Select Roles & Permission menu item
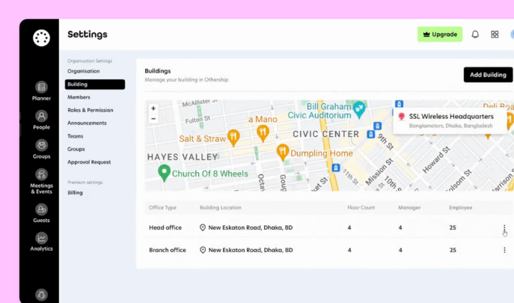Screen dimensions: 514x303 tap(91, 110)
